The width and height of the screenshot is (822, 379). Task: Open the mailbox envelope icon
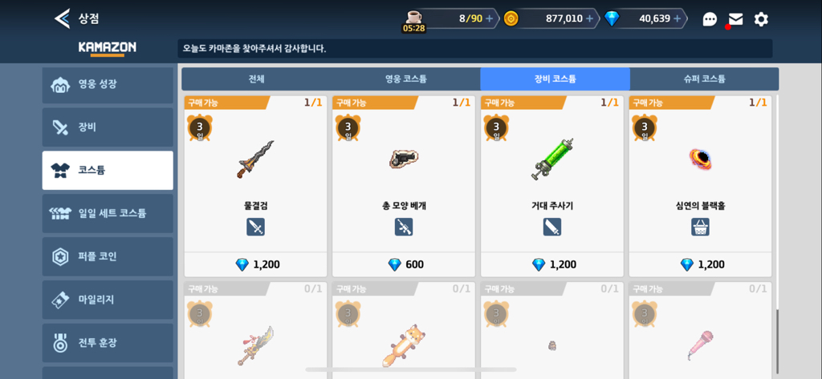(735, 19)
